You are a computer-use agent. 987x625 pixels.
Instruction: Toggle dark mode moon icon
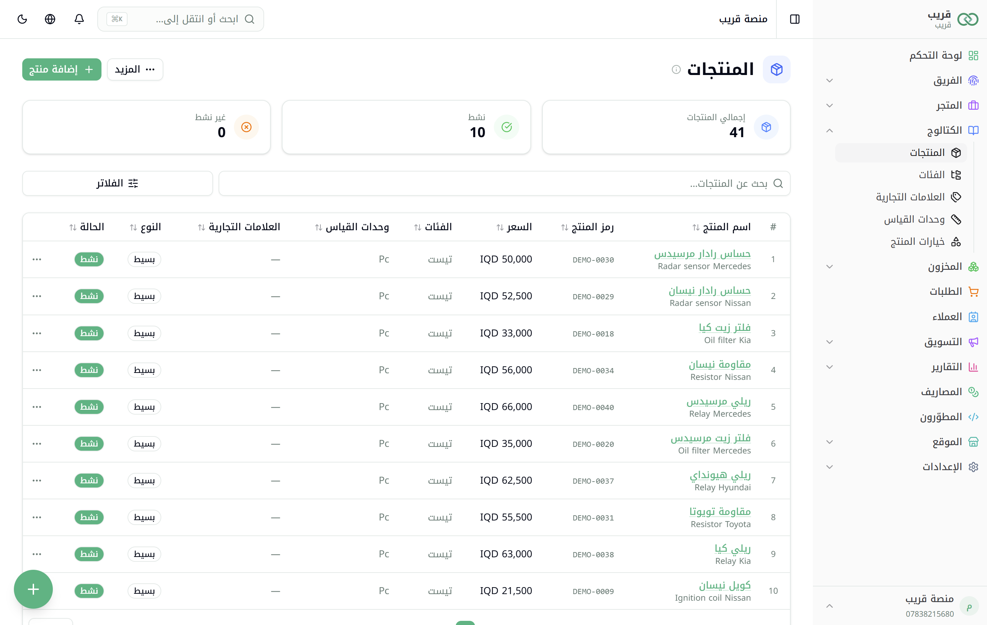[x=22, y=19]
